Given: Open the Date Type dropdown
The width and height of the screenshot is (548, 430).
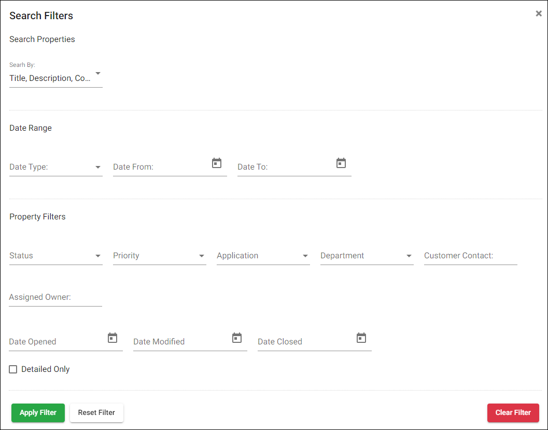Looking at the screenshot, I should click(x=98, y=167).
